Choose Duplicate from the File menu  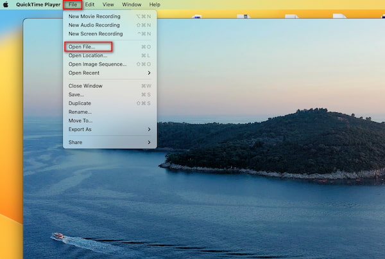pyautogui.click(x=110, y=103)
